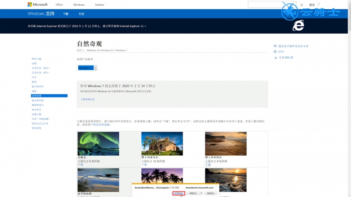This screenshot has height=197, width=351.
Task: Click the RSS feed icon
Action: (x=276, y=57)
